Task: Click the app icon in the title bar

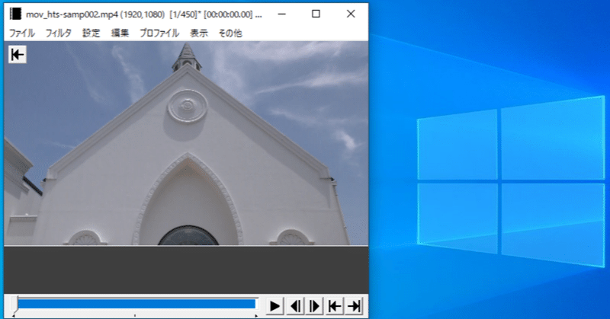Action: tap(15, 14)
